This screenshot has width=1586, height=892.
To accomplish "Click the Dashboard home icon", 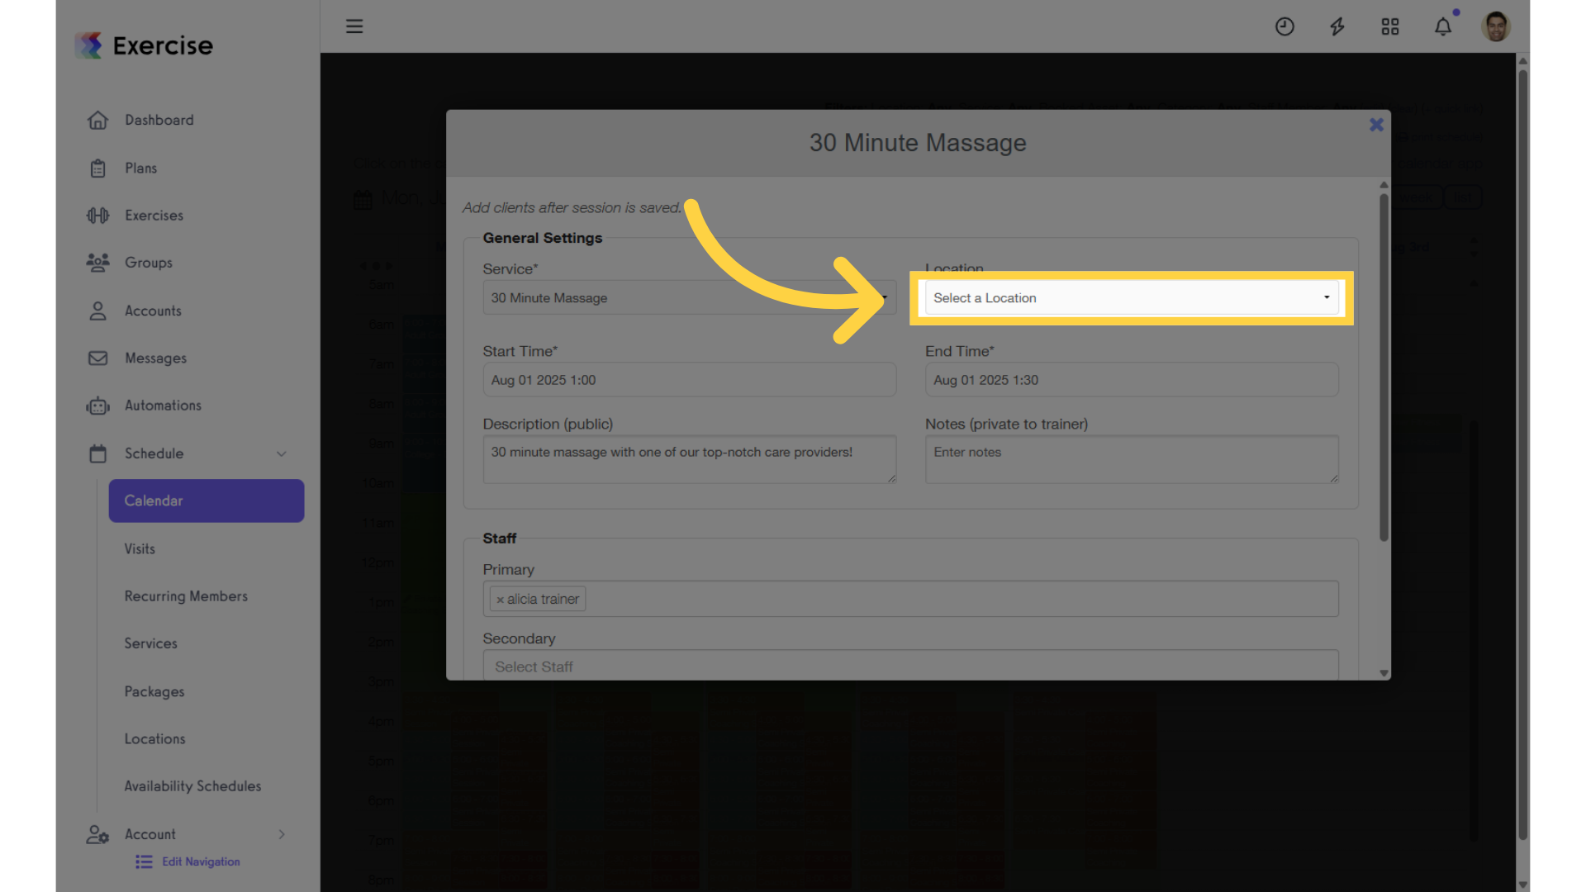I will [x=97, y=121].
